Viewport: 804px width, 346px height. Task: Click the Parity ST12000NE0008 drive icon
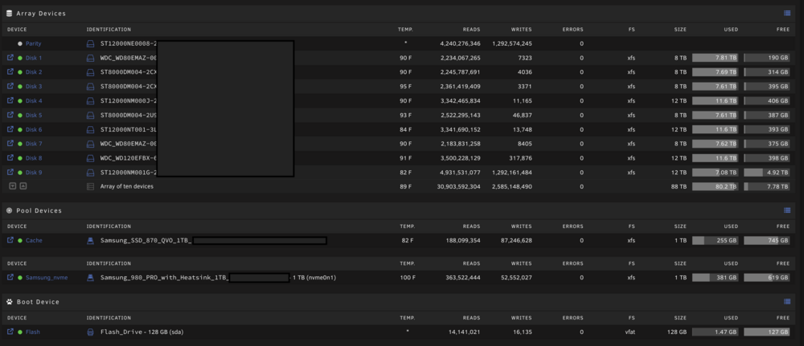[x=90, y=44]
